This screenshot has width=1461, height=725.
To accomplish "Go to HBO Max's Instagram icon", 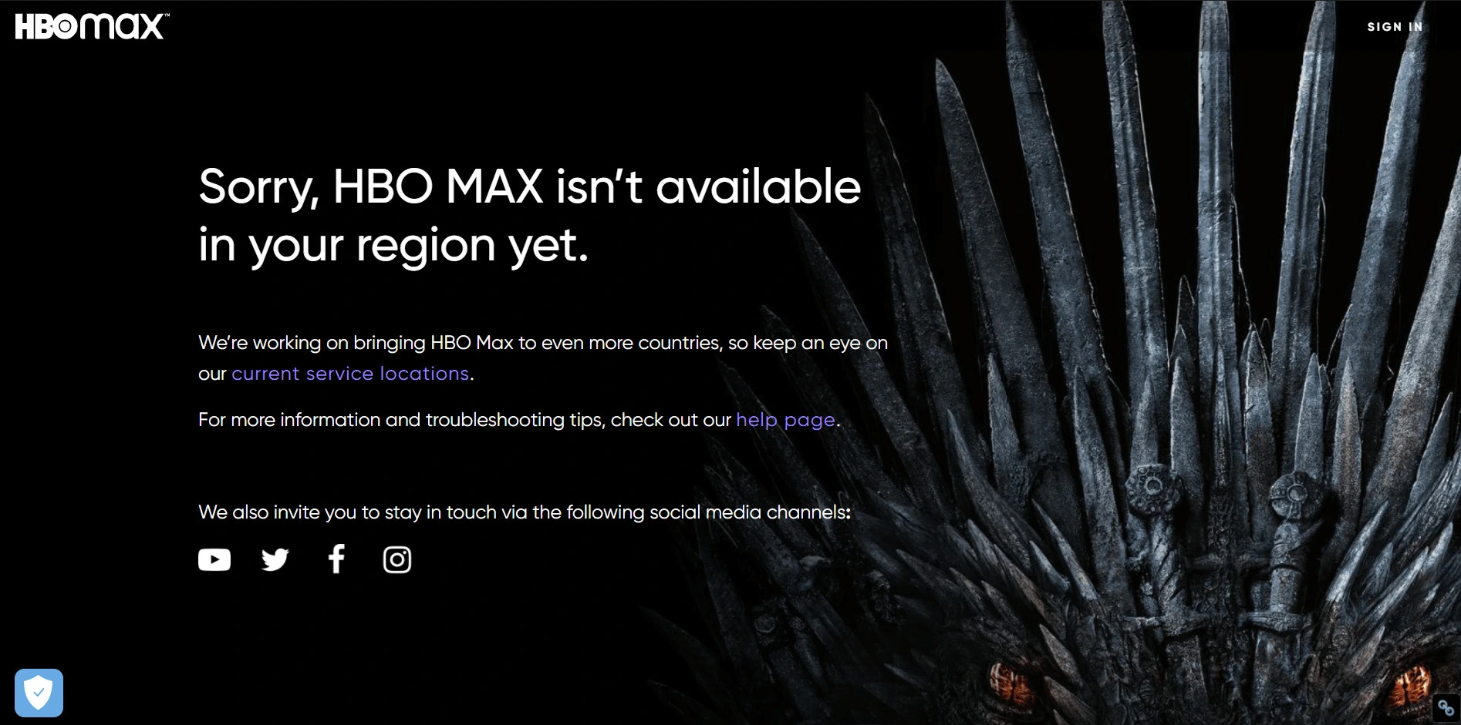I will pyautogui.click(x=397, y=559).
